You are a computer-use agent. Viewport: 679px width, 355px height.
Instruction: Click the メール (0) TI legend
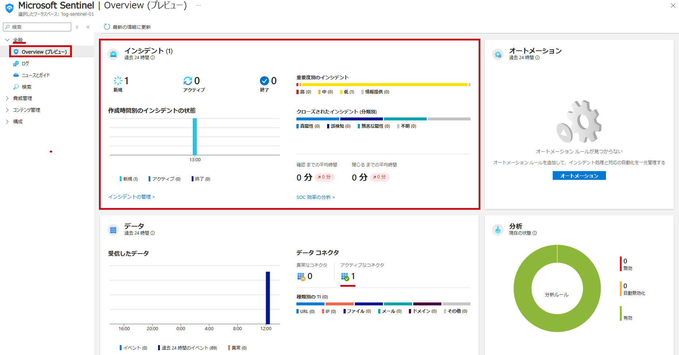(x=390, y=311)
